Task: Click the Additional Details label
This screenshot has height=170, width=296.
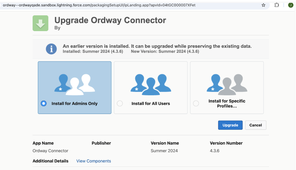Action: (x=50, y=161)
